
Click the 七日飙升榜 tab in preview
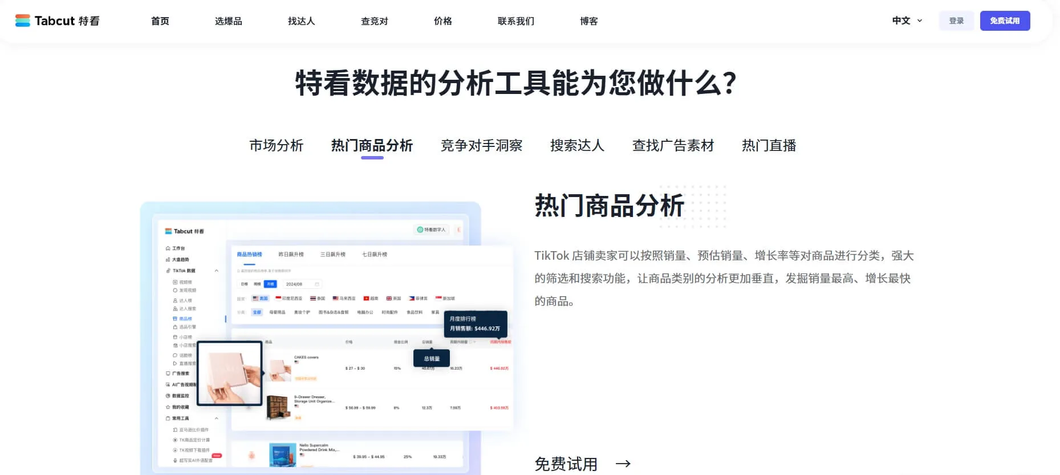click(x=375, y=255)
